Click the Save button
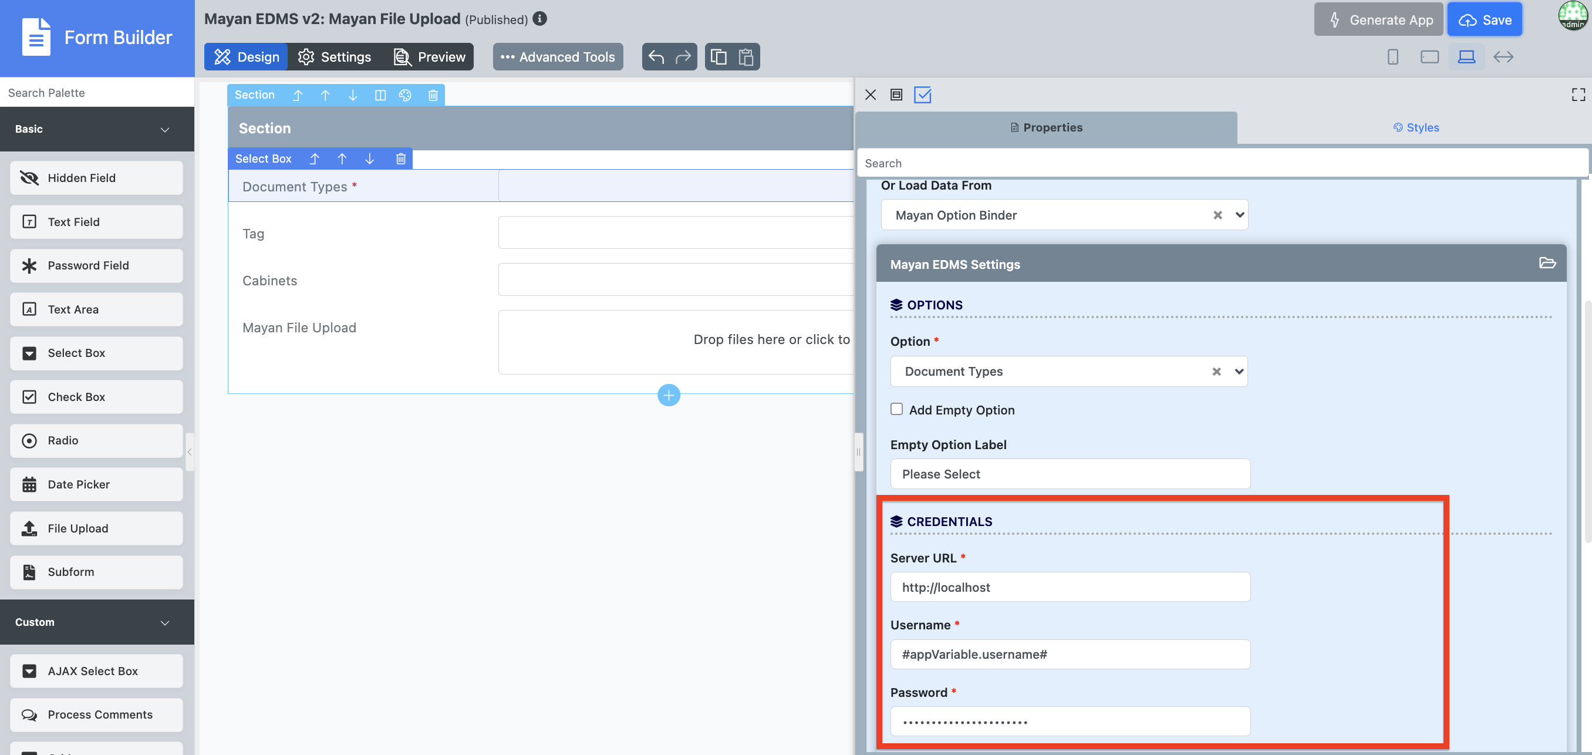 1485,20
